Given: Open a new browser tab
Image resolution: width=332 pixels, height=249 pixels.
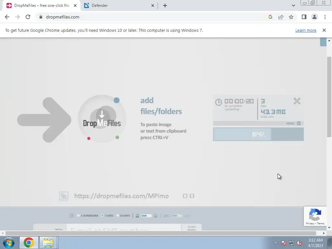Looking at the screenshot, I should click(165, 6).
